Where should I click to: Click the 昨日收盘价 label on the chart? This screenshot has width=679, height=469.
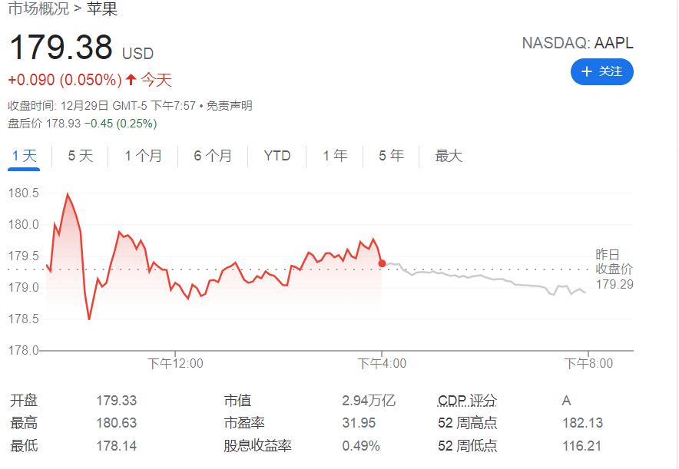[614, 262]
